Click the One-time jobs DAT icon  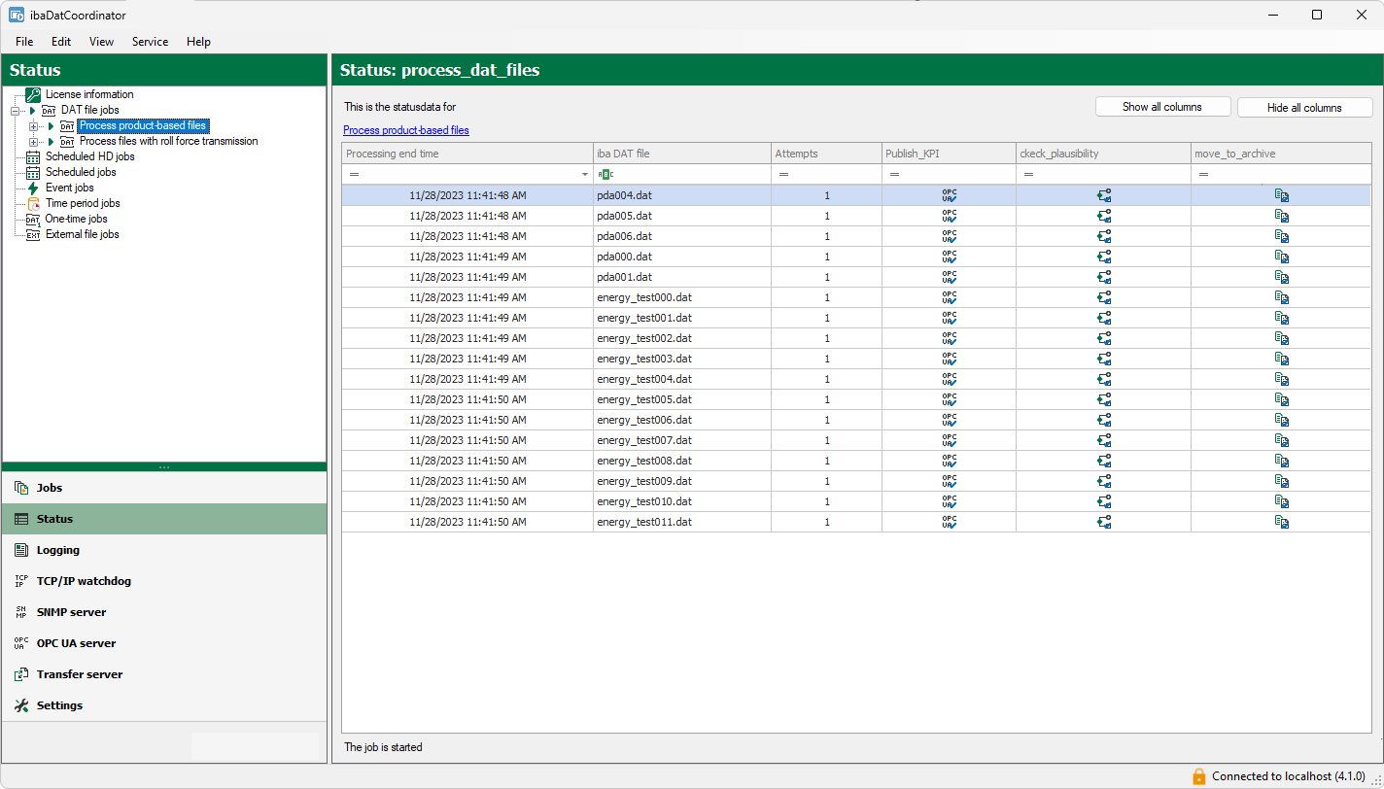[33, 219]
